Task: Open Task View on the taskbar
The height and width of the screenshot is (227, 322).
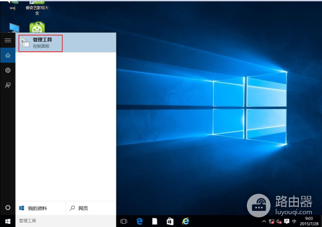Action: click(123, 221)
